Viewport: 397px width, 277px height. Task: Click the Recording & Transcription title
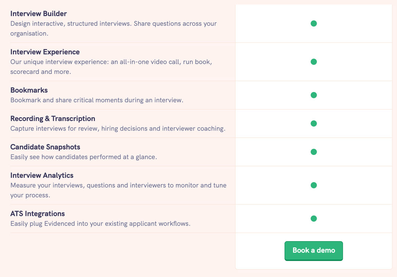[x=53, y=119]
